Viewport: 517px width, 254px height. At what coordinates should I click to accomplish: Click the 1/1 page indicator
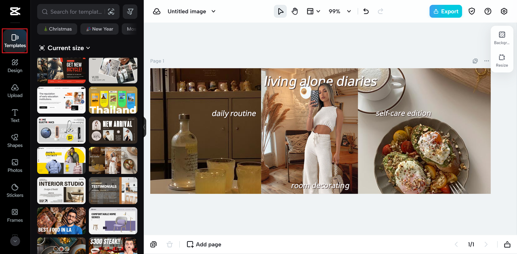[471, 244]
